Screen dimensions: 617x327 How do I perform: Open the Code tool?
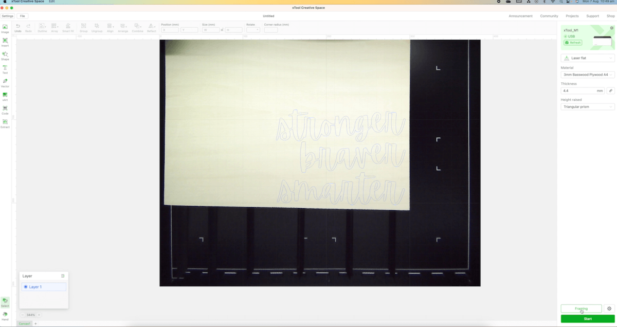(x=5, y=110)
